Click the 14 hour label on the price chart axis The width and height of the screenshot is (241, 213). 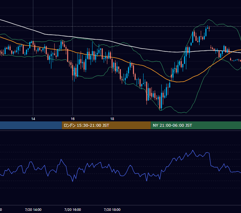tap(33, 119)
